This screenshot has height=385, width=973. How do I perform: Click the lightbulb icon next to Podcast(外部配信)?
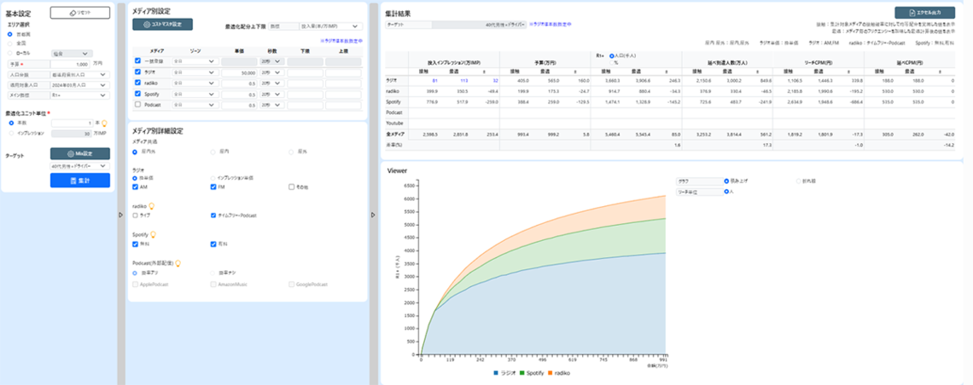coord(177,263)
